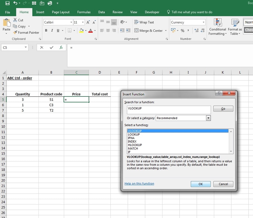The height and width of the screenshot is (218, 253).
Task: Click the Borders icon
Action: click(69, 30)
